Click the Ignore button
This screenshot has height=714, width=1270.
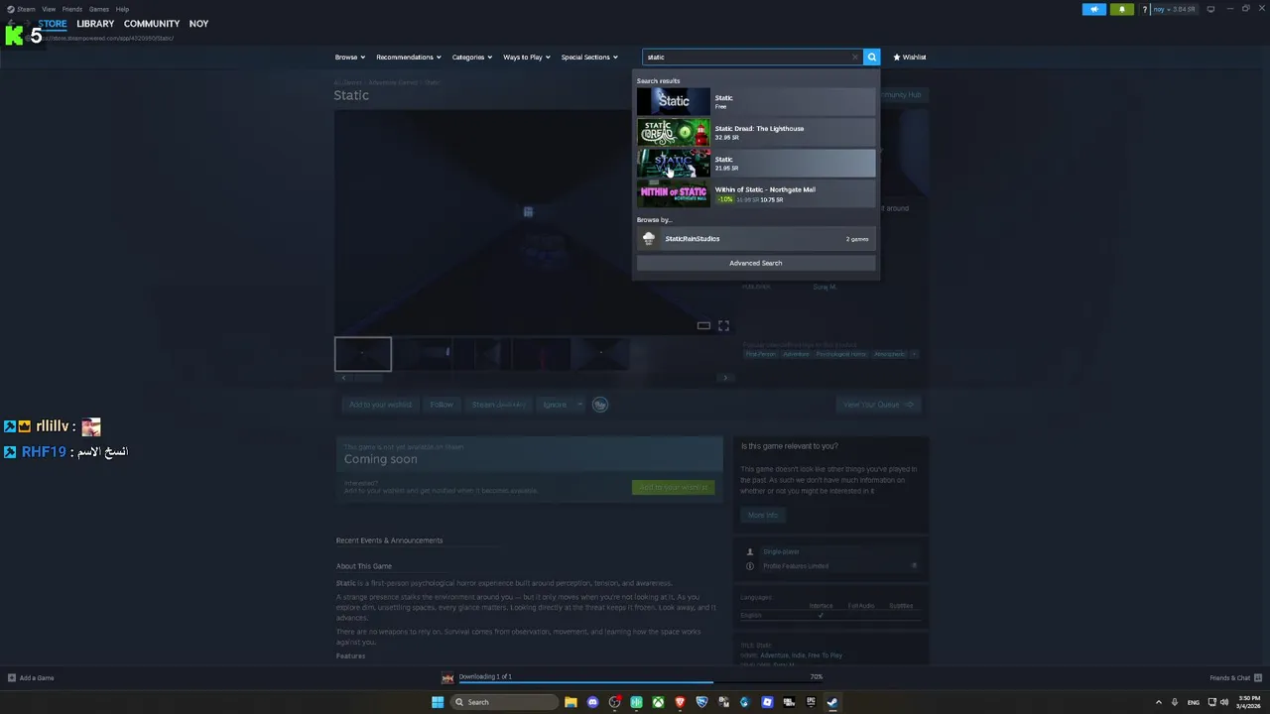555,404
